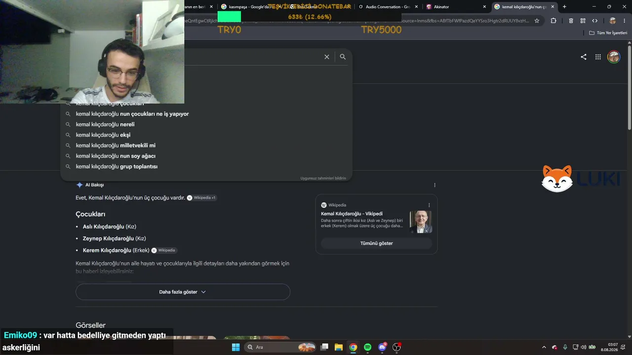The height and width of the screenshot is (355, 632).
Task: Open the Google account avatar
Action: [614, 57]
